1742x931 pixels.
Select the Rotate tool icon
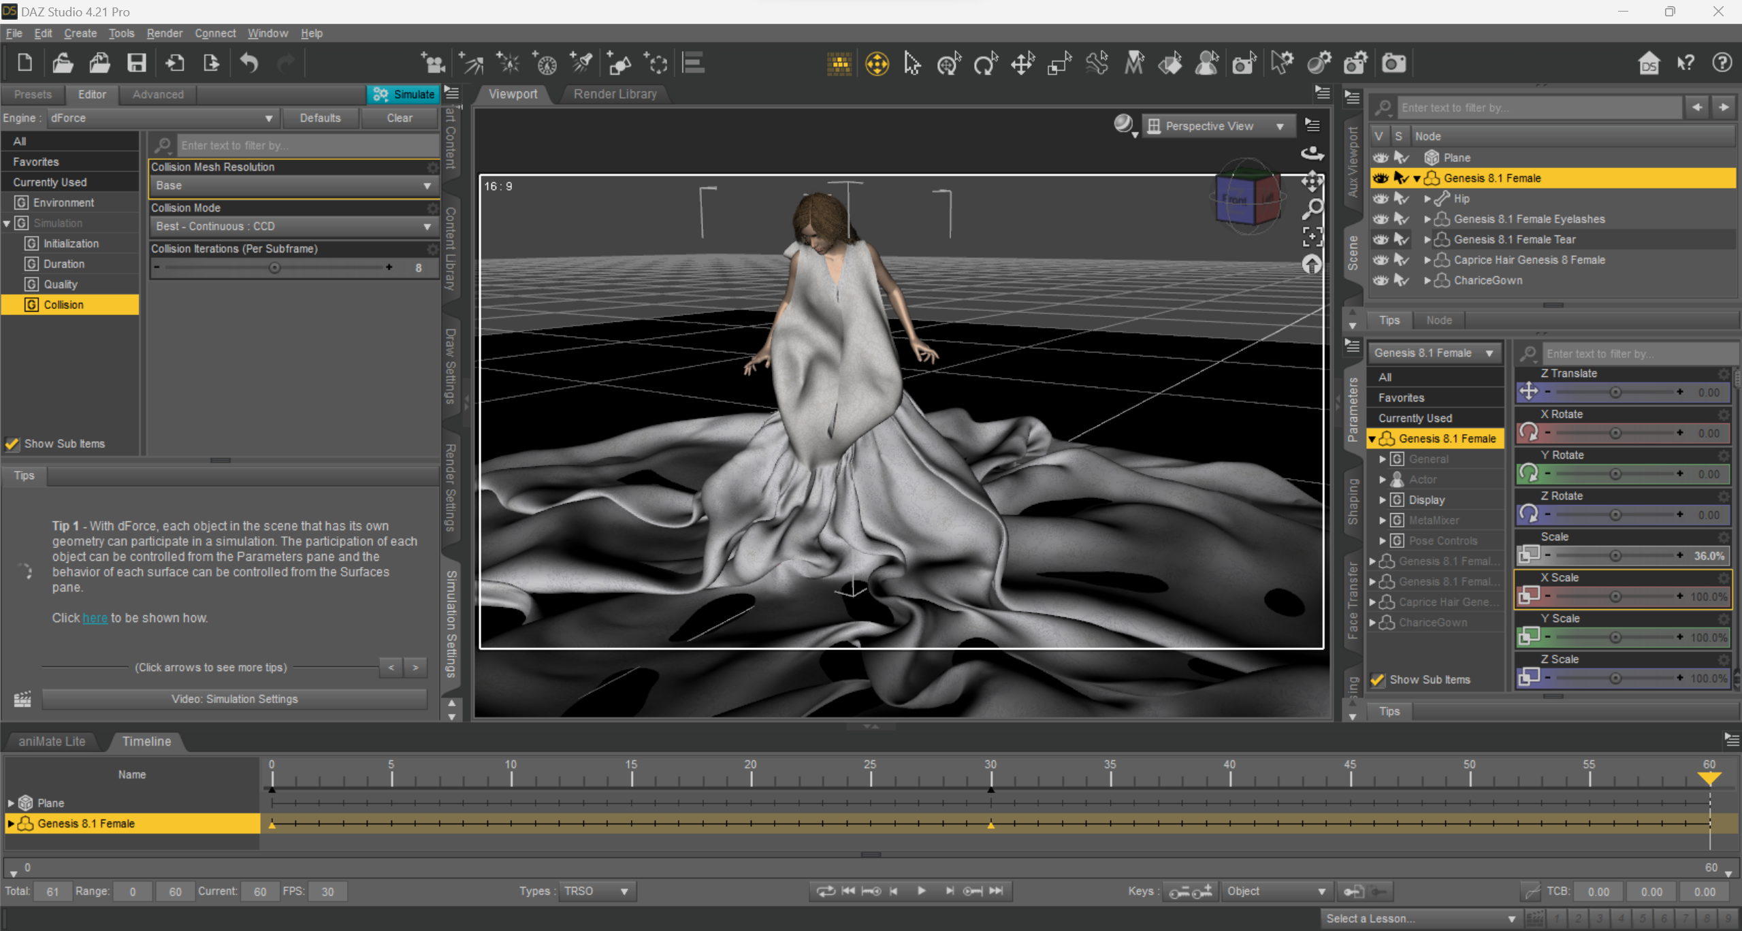(985, 64)
